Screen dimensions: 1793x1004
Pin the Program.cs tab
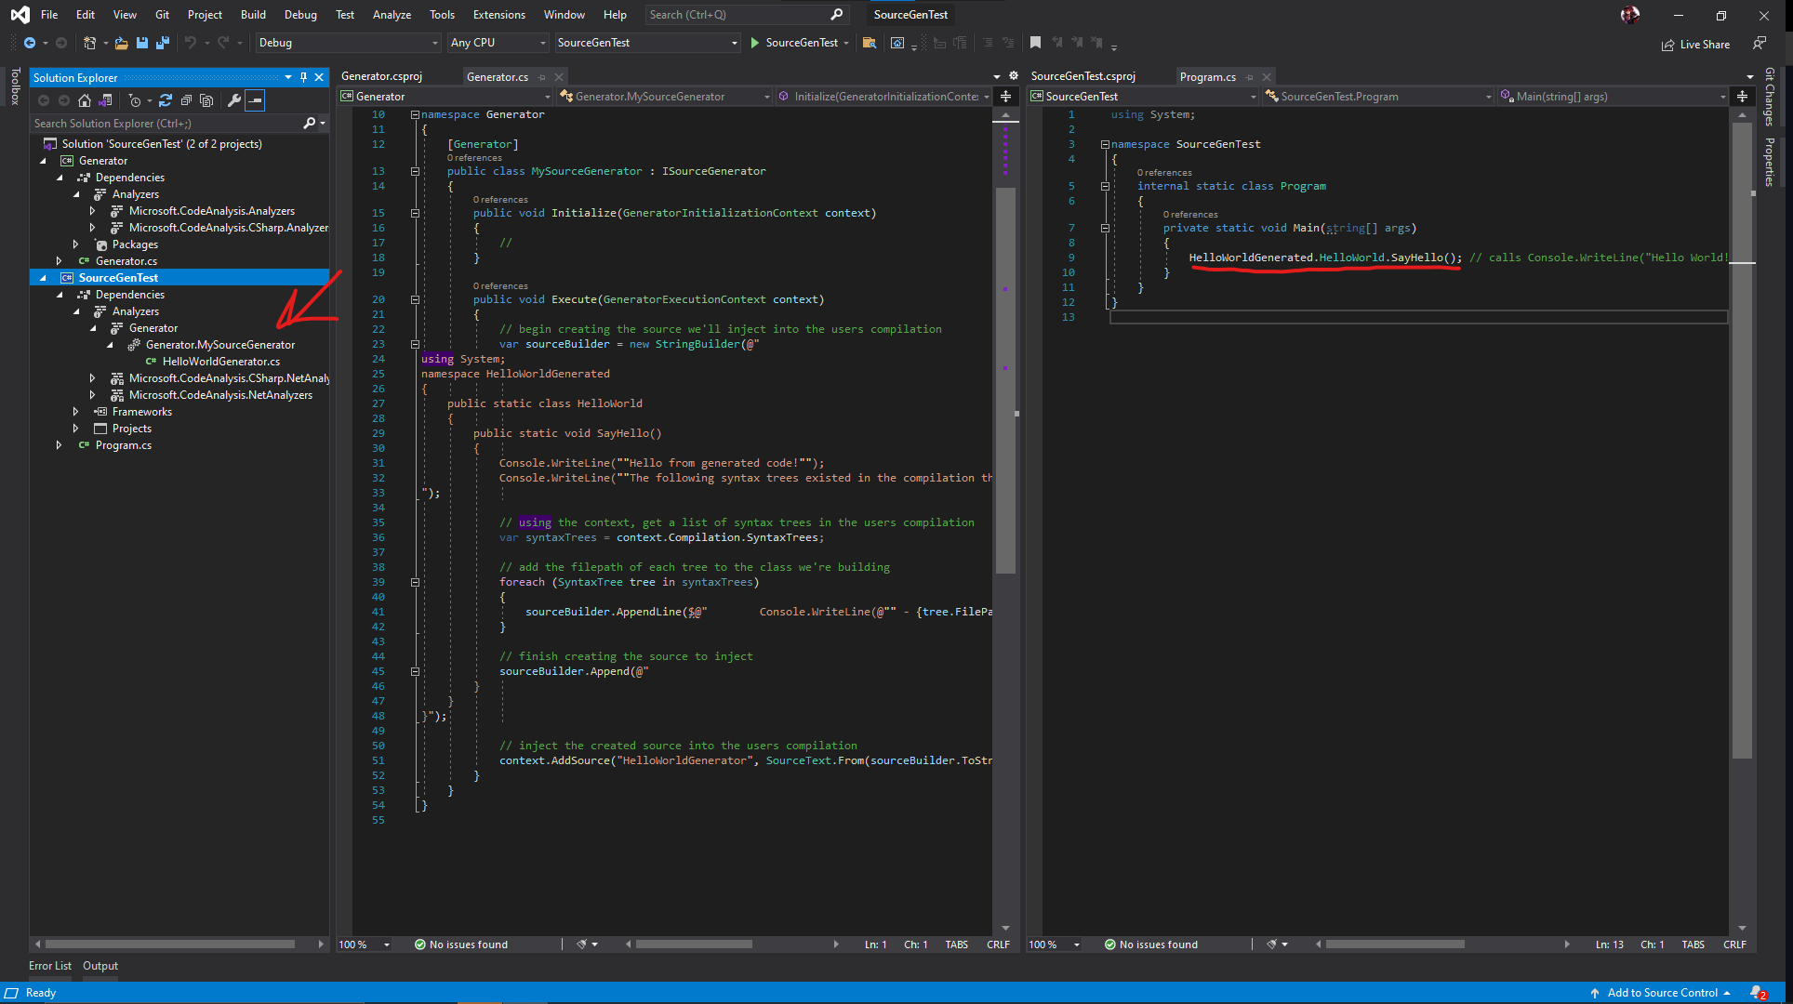tap(1249, 77)
